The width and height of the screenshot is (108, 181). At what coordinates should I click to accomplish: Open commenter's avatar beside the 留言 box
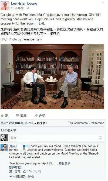coord(4,138)
